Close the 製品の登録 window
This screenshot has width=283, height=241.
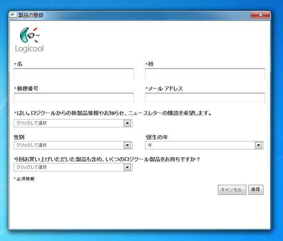(x=260, y=15)
